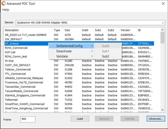
Task: Select the SmartFren_VoWiFi_Commercial row
Action: [x=79, y=104]
